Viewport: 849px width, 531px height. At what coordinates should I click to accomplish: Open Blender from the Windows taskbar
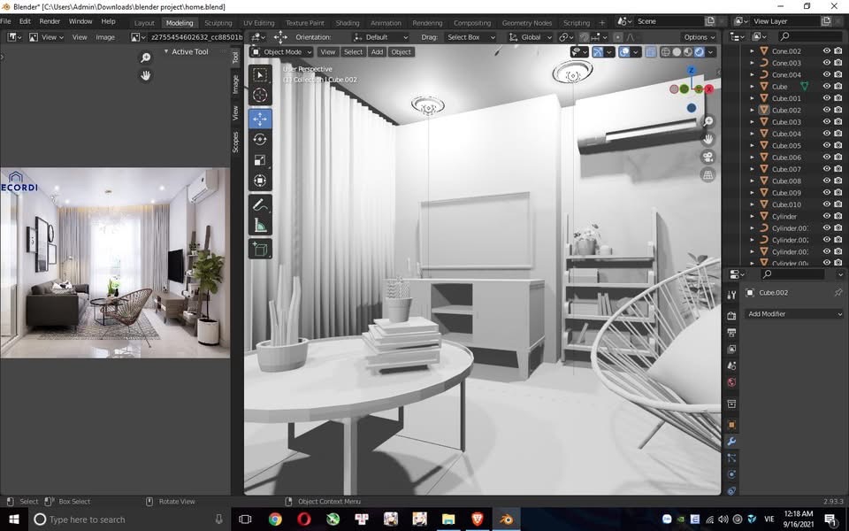507,519
